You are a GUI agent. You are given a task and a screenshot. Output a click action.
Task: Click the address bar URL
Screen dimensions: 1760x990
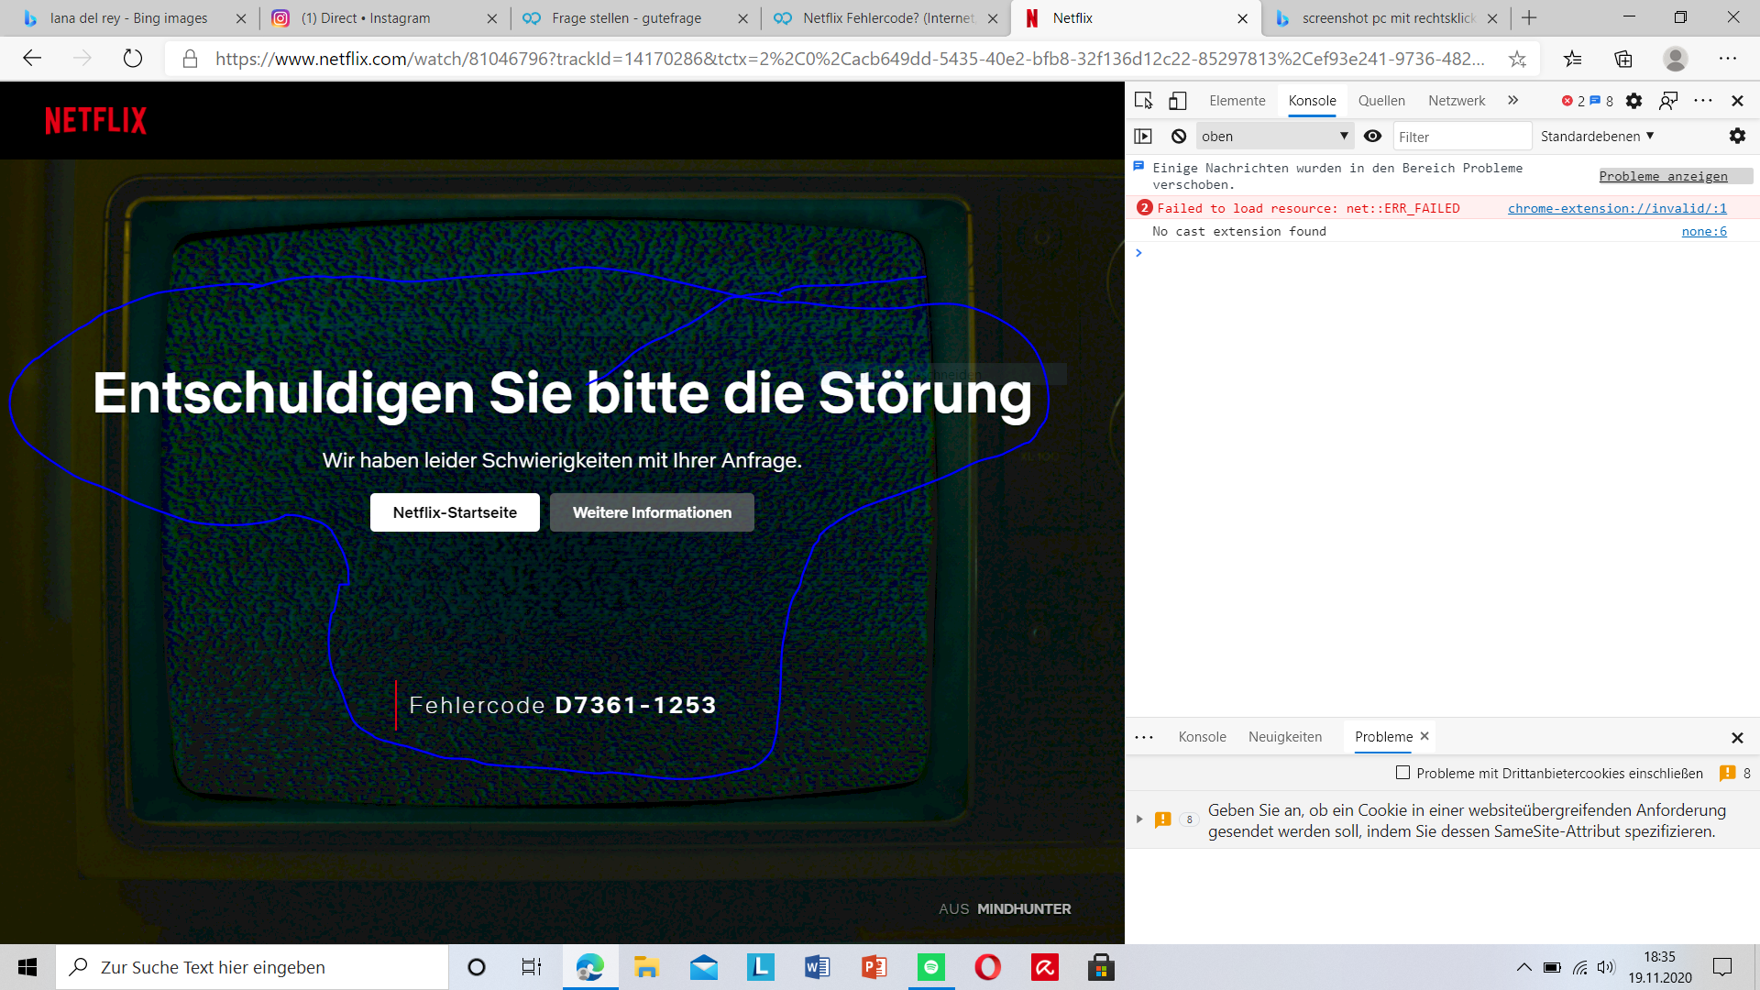click(850, 59)
